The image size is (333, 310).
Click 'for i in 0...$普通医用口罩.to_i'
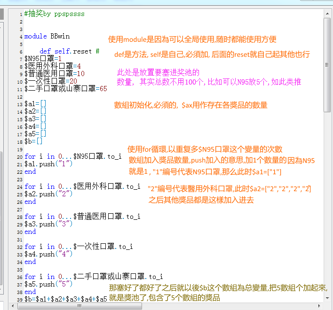pos(82,217)
